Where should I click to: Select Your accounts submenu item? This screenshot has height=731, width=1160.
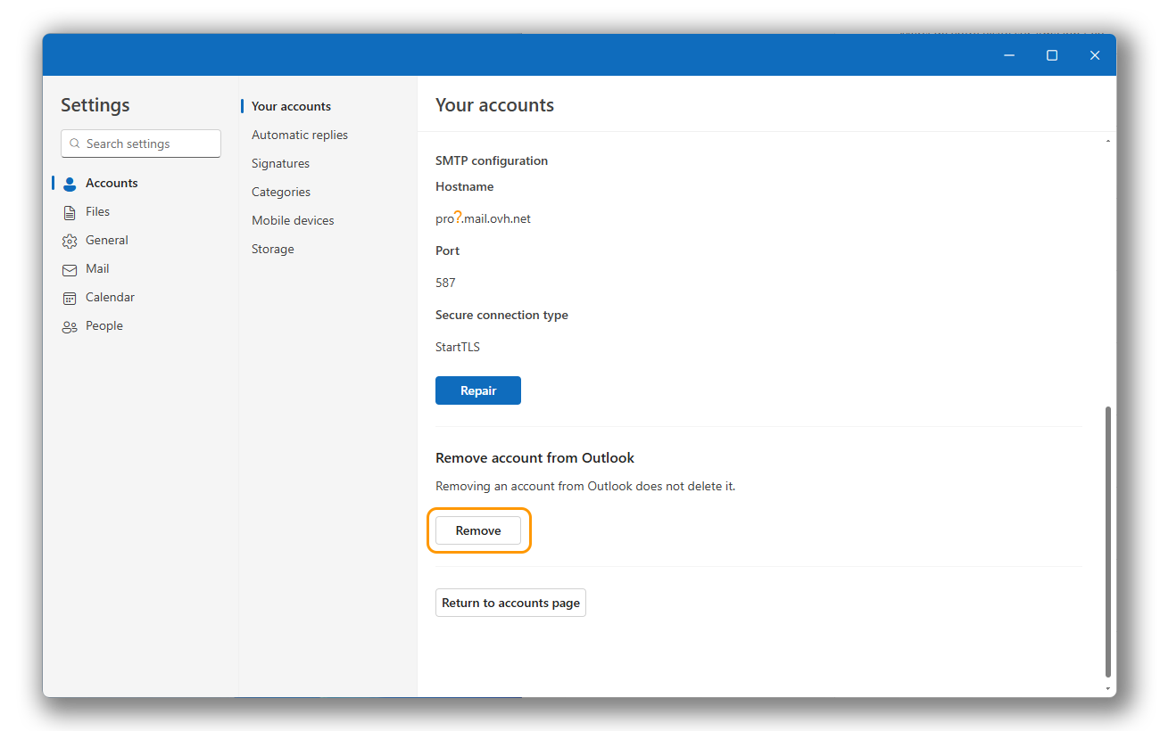click(x=291, y=106)
